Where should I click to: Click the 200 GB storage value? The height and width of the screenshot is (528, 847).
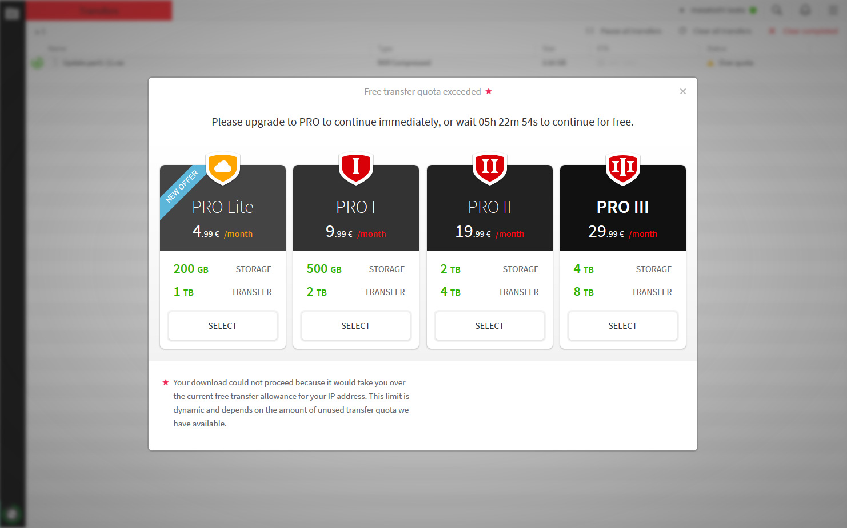coord(191,269)
